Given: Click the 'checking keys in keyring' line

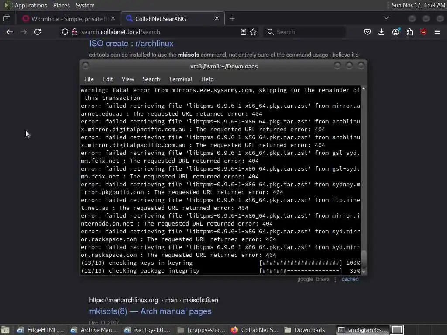Looking at the screenshot, I should (220, 263).
